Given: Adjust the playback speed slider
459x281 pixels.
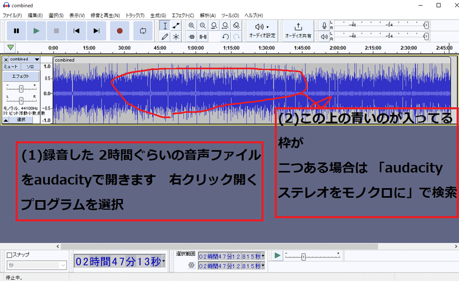Looking at the screenshot, I should 304,257.
